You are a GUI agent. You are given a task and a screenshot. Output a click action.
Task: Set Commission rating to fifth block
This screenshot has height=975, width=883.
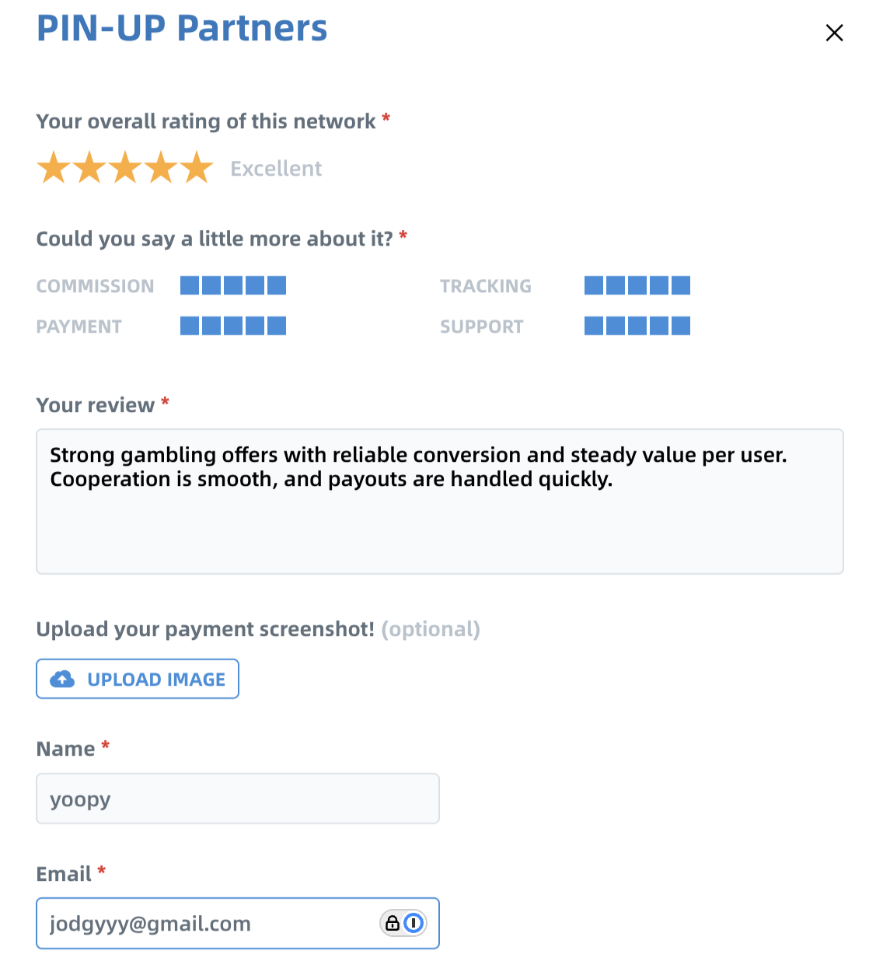tap(277, 285)
